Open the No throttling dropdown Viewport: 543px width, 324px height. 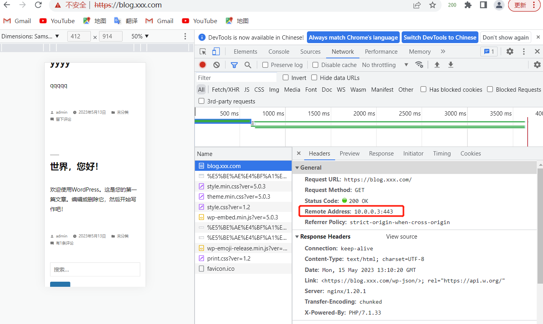pyautogui.click(x=385, y=65)
